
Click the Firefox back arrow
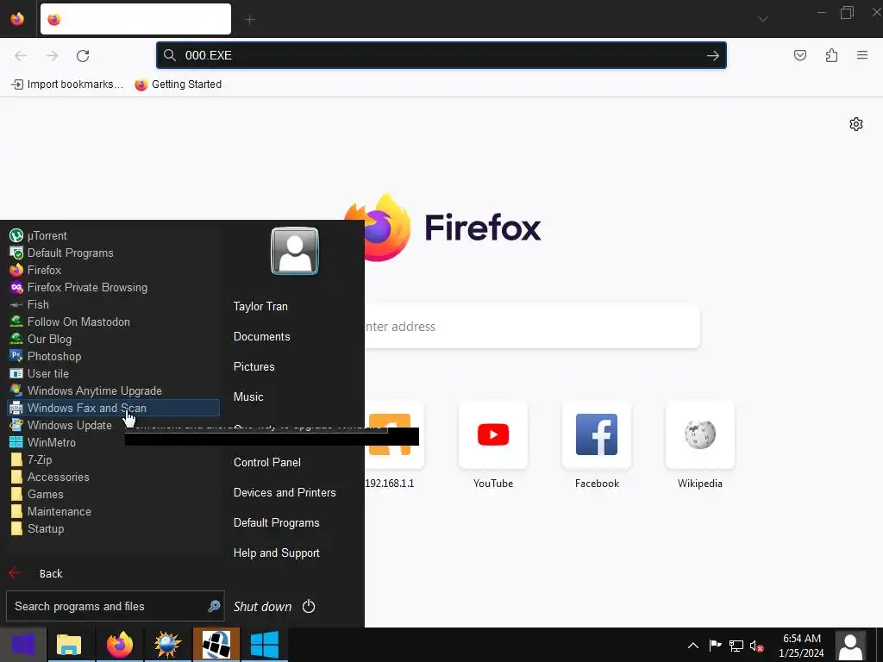click(x=21, y=55)
